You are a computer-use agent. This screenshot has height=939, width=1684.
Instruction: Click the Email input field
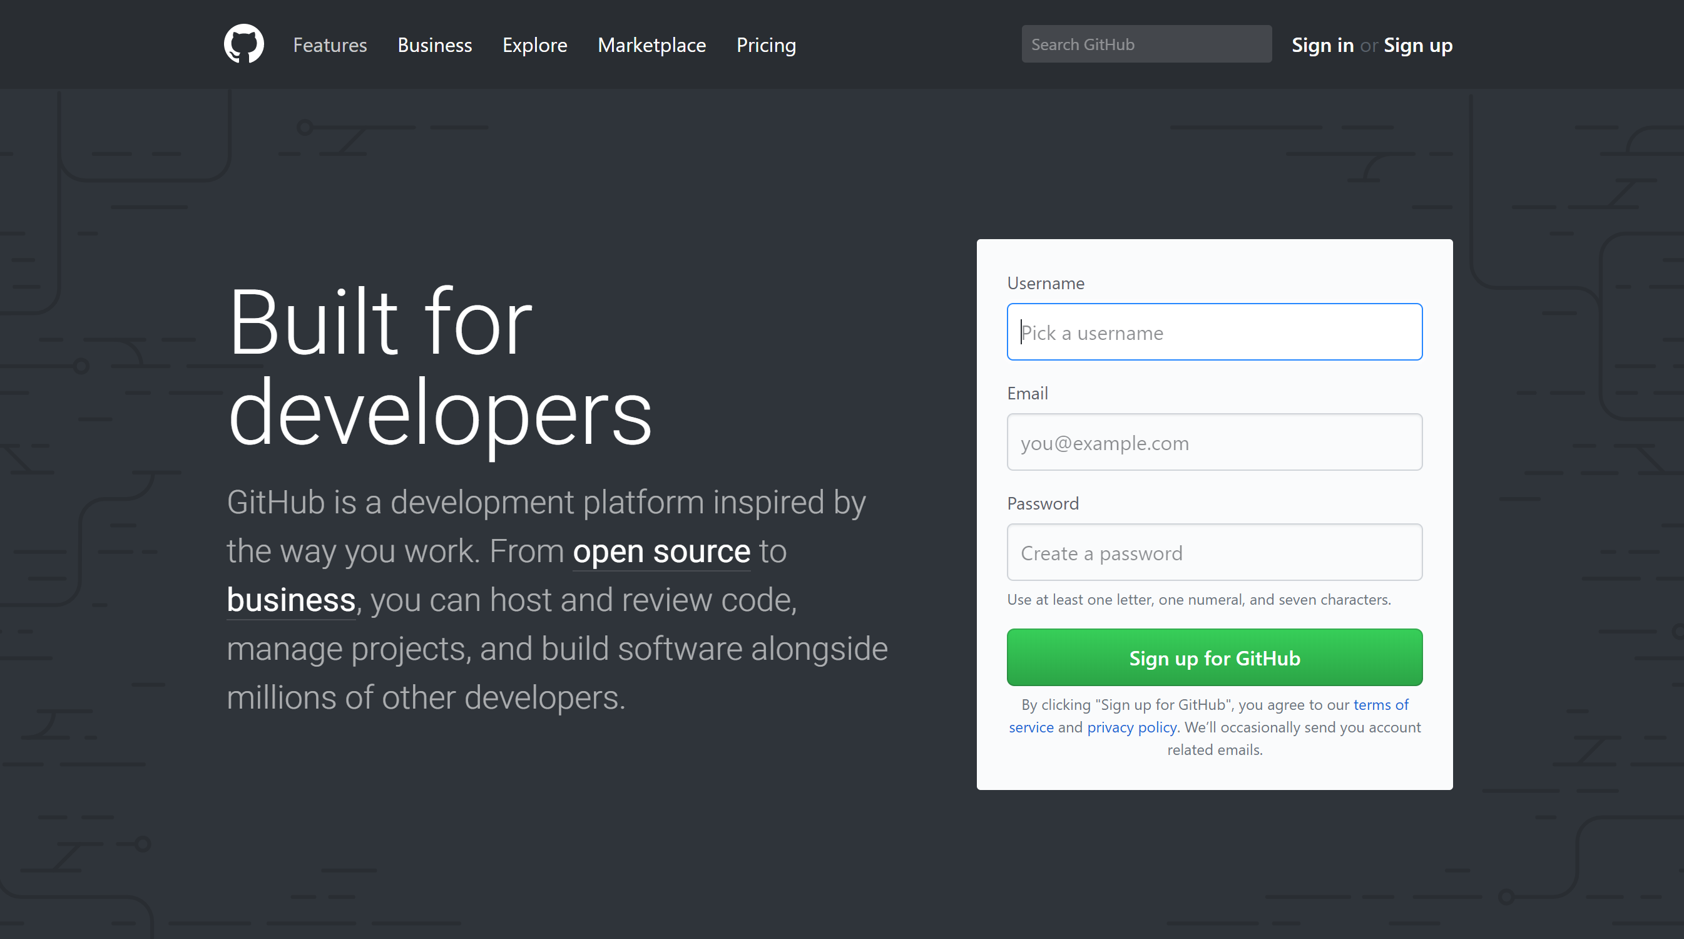coord(1215,441)
